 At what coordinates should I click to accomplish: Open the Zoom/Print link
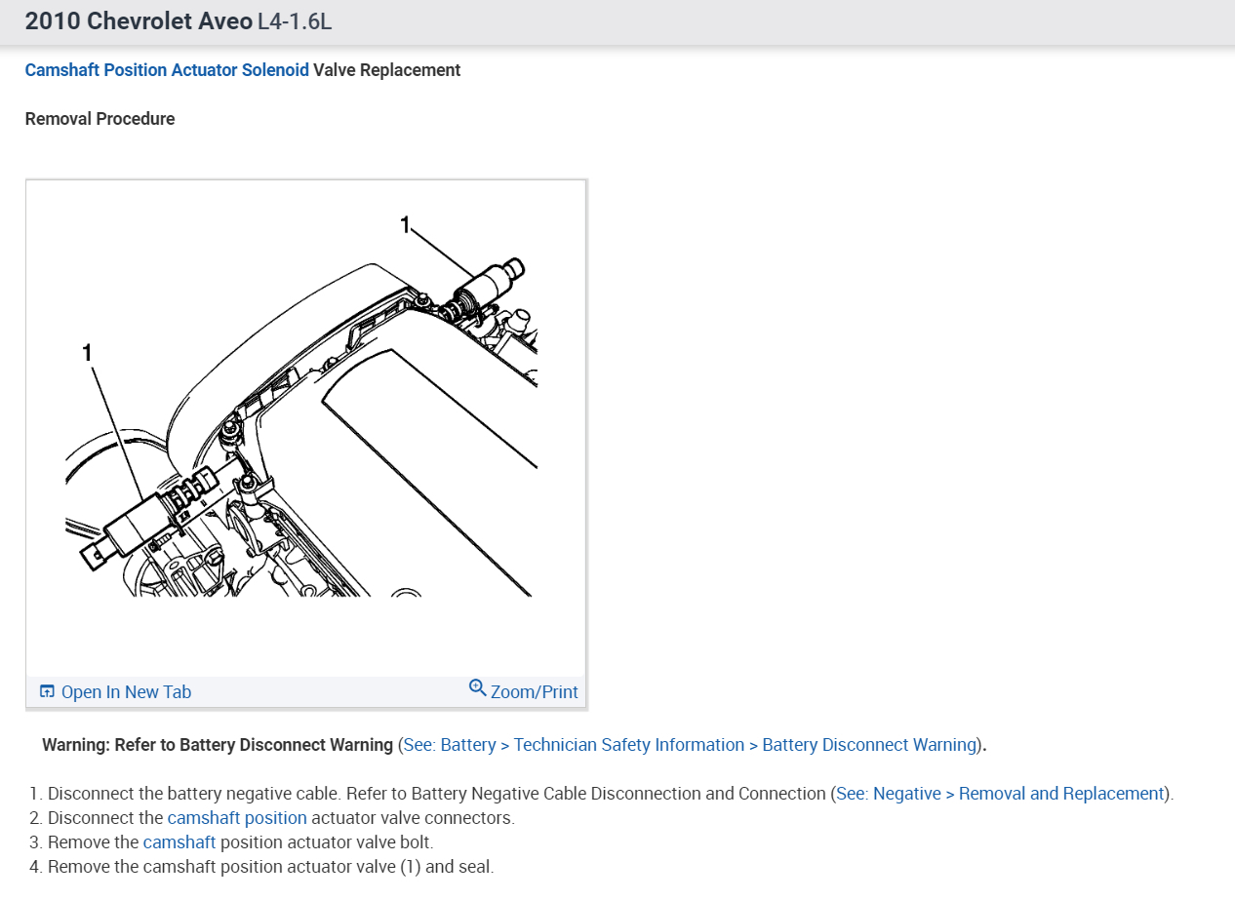point(535,691)
